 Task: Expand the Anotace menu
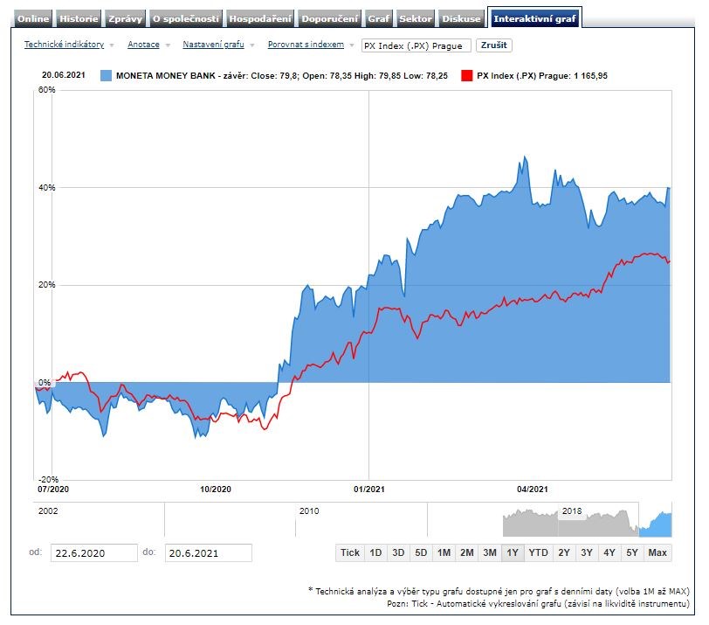pyautogui.click(x=144, y=45)
